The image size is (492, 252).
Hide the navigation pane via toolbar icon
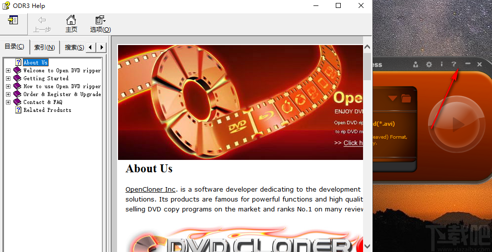pyautogui.click(x=13, y=20)
